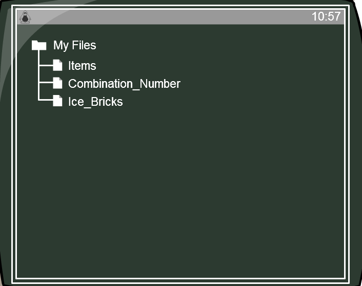Click the empty gray top status bar
The width and height of the screenshot is (362, 286).
pos(171,17)
